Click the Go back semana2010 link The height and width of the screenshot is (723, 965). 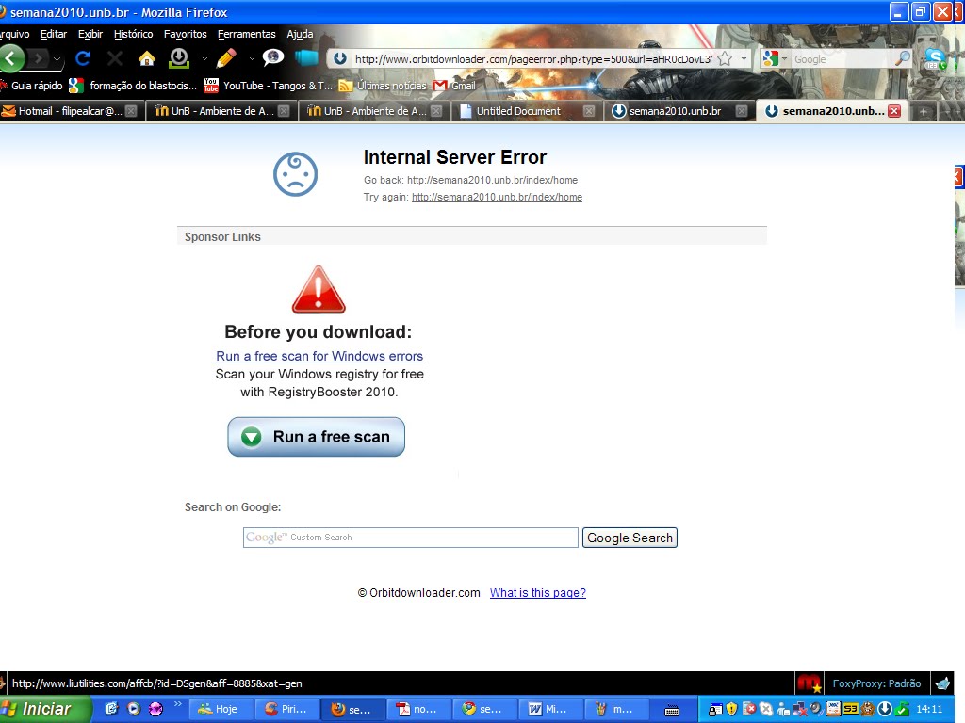(x=492, y=180)
